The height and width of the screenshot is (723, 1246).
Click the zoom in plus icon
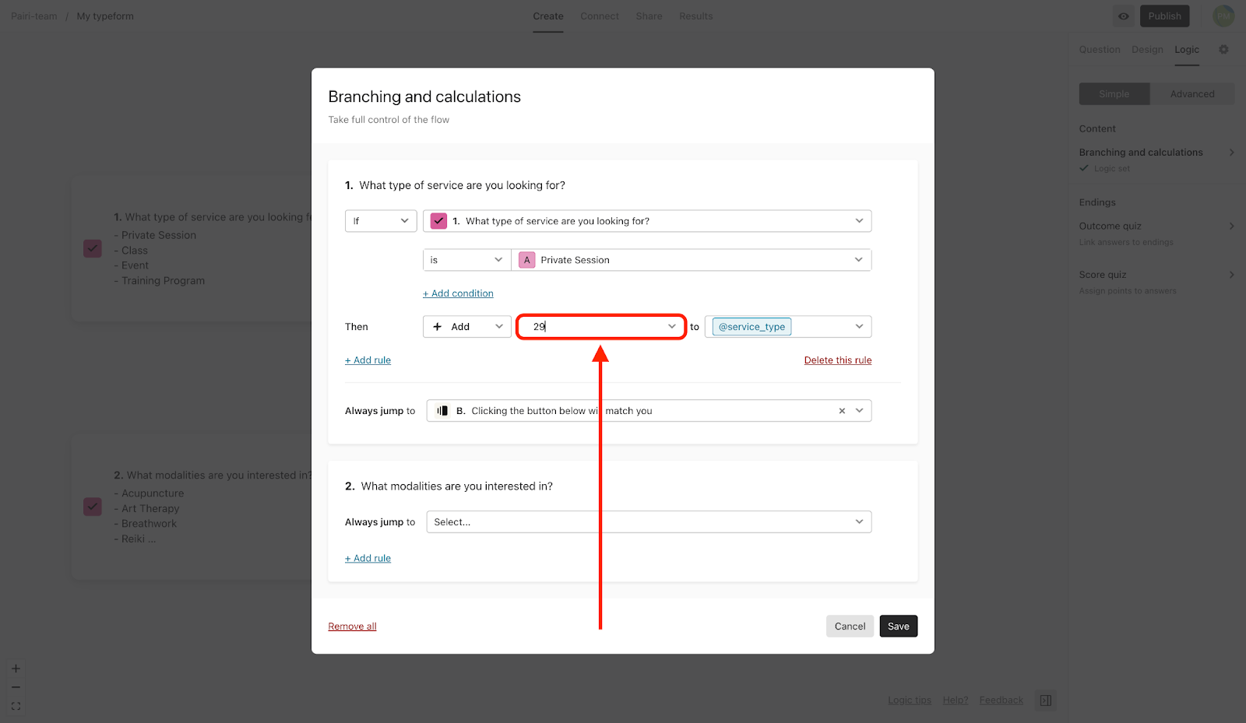click(16, 669)
